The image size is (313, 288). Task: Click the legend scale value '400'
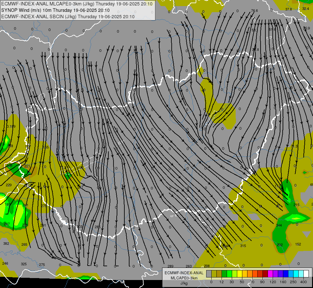(x=303, y=282)
